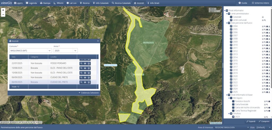Export the ELCE Boscata 10/08/2025 record
Image resolution: width=272 pixels, height=130 pixels.
pos(89,68)
